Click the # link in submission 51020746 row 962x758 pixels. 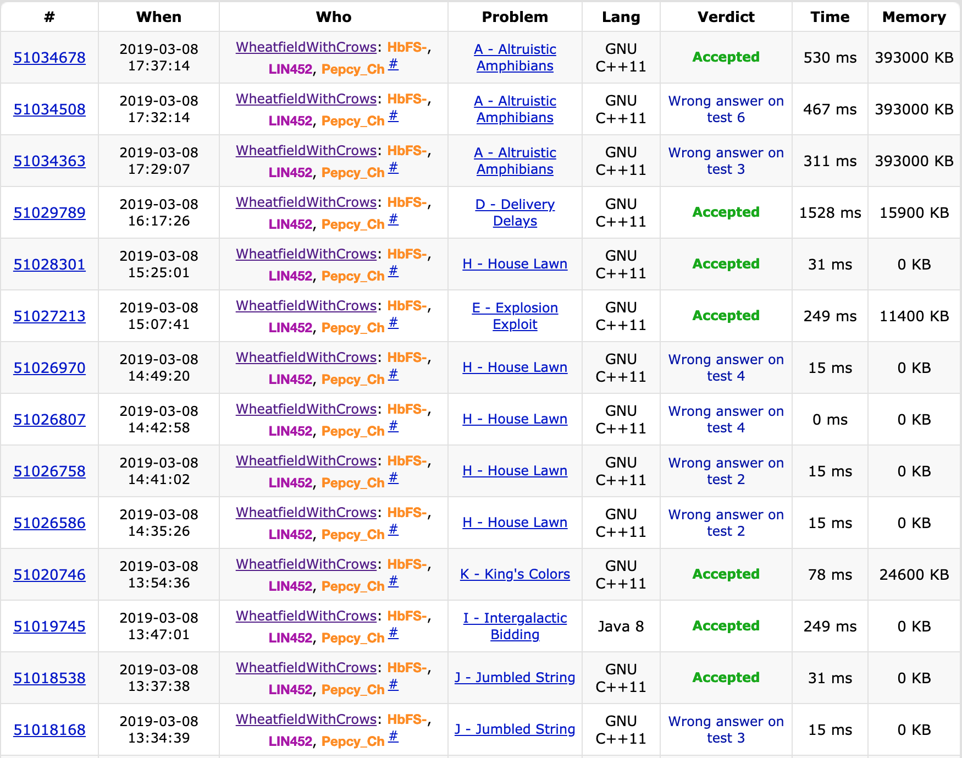coord(393,581)
